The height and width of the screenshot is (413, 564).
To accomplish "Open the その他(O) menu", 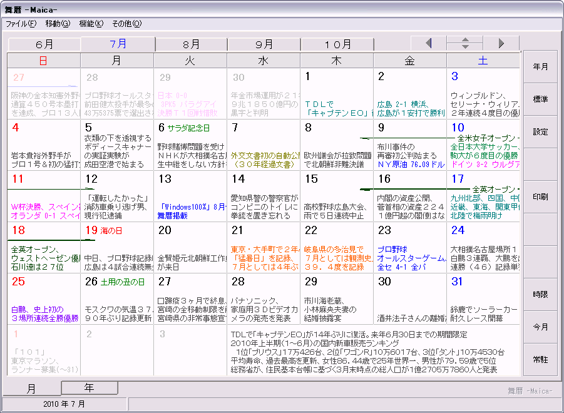I will (126, 24).
